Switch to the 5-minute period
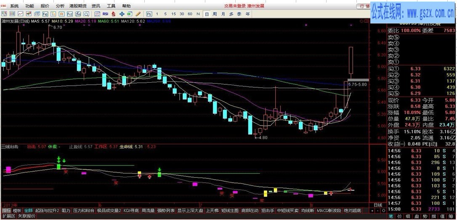This screenshot has width=457, height=220. (x=165, y=14)
